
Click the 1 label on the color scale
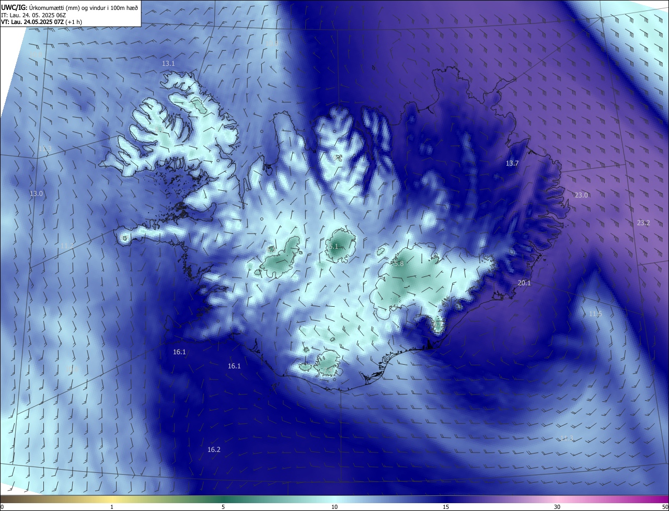pyautogui.click(x=112, y=507)
